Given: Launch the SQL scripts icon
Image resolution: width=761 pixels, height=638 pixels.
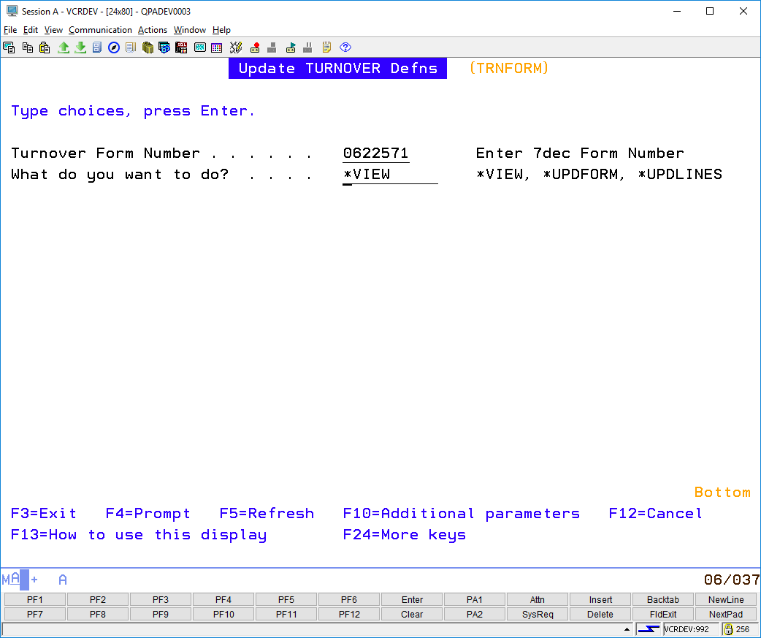Looking at the screenshot, I should pyautogui.click(x=182, y=48).
